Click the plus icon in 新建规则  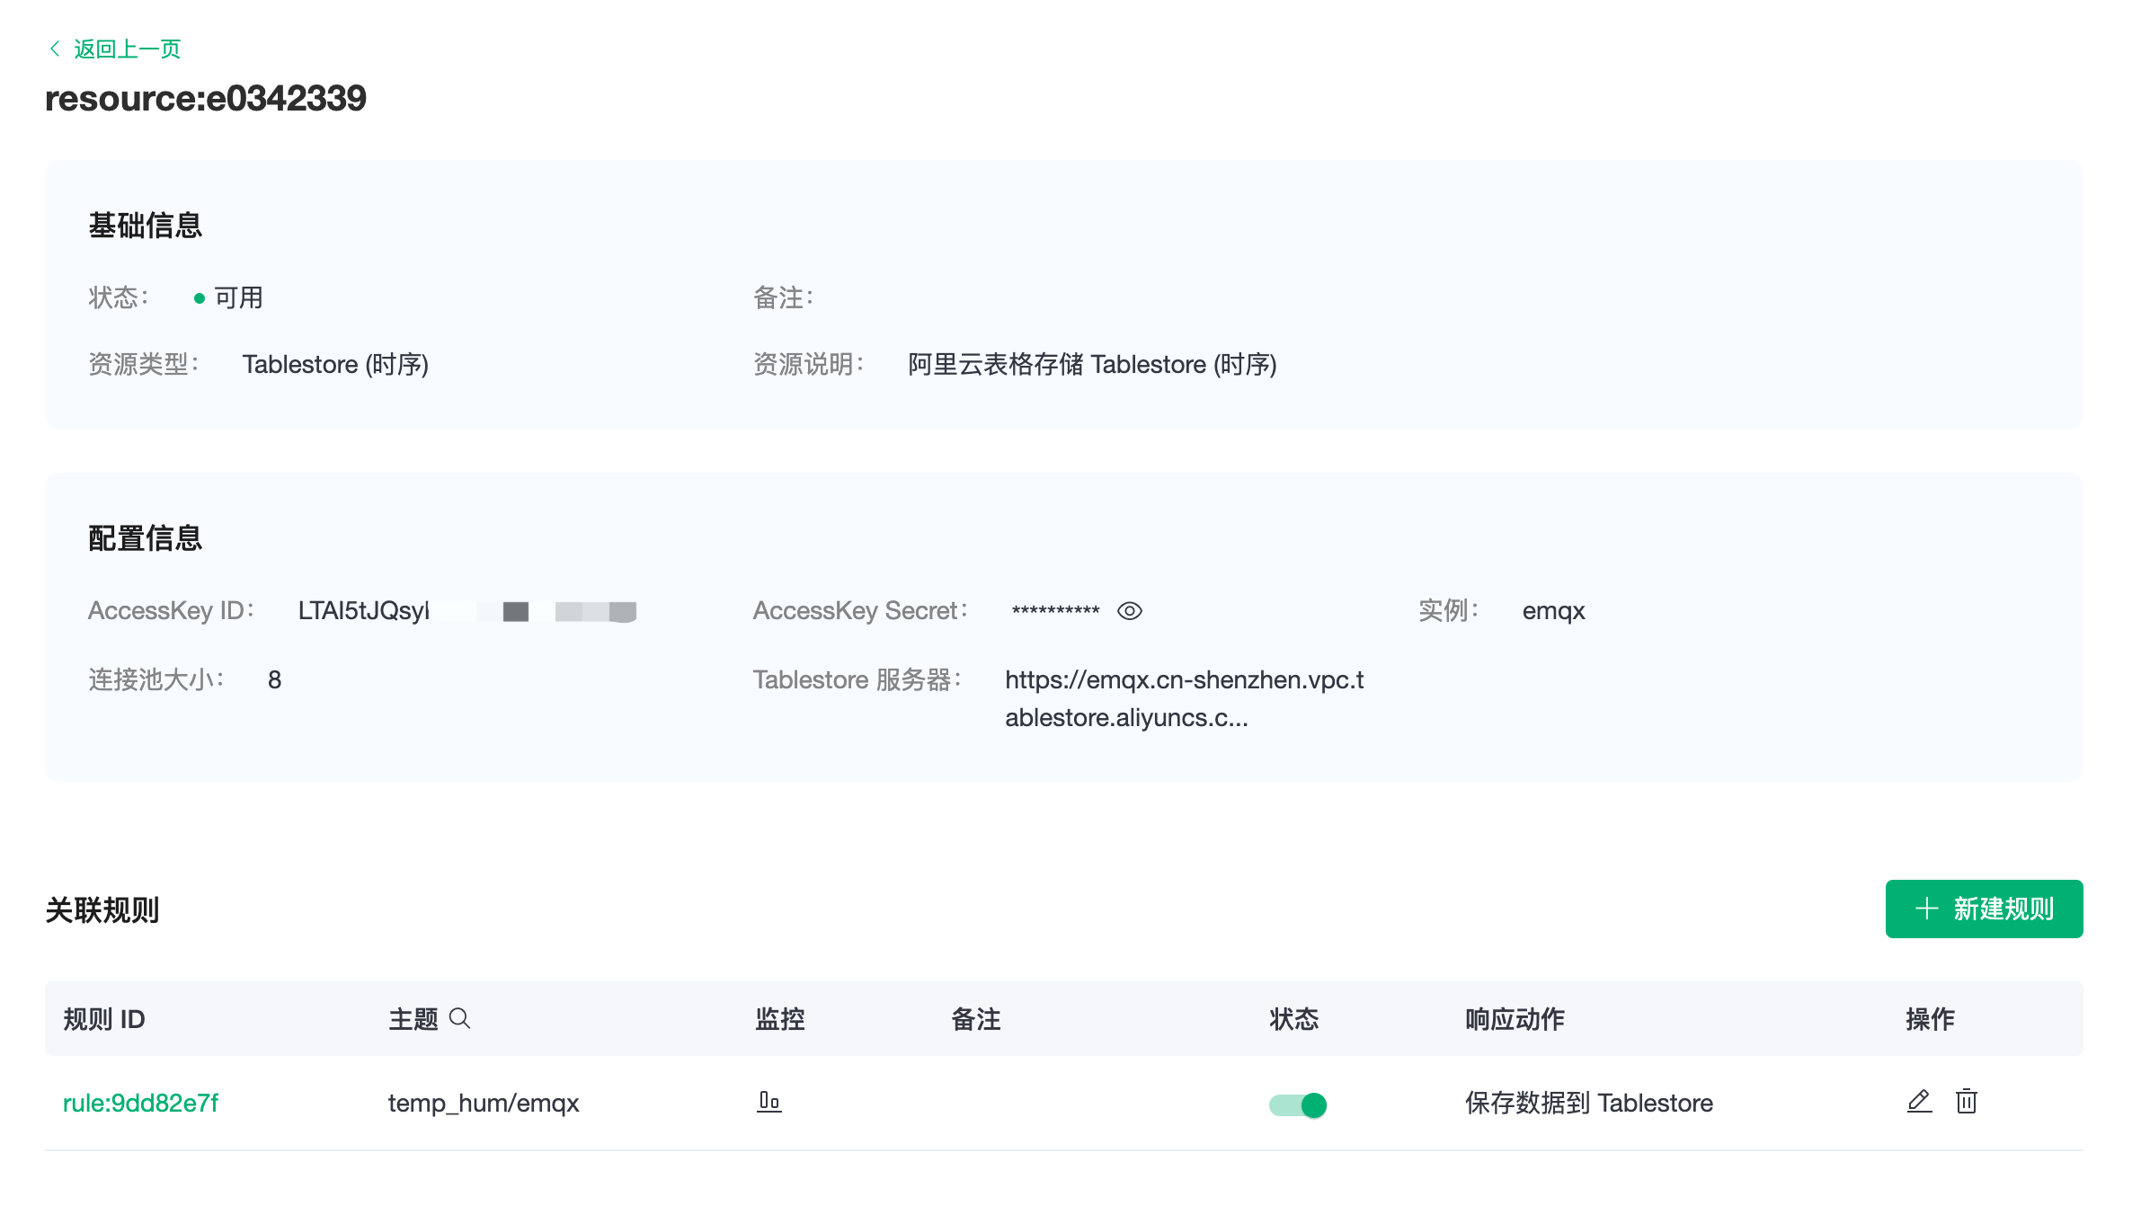point(1926,909)
